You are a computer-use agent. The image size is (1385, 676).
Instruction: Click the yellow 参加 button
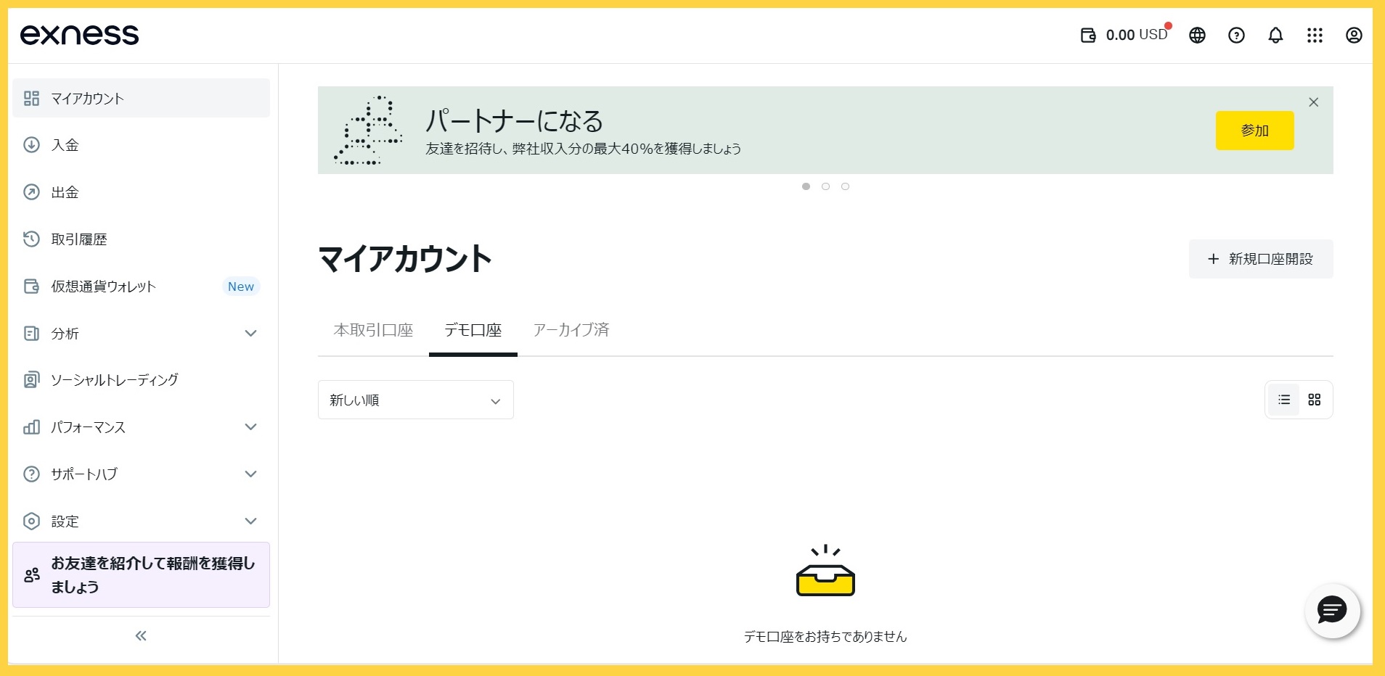[x=1254, y=131]
